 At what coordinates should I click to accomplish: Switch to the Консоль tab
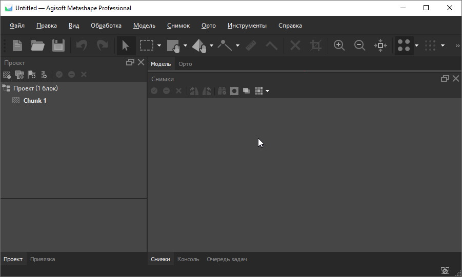[188, 259]
